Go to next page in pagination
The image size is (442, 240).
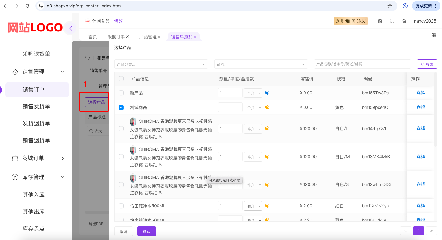432,231
